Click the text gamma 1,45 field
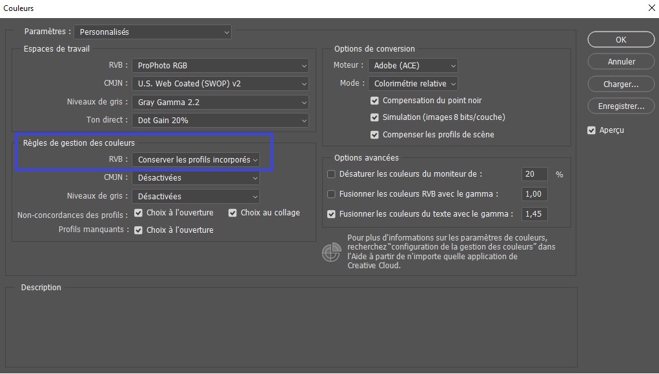Viewport: 659px width, 374px height. [x=534, y=214]
